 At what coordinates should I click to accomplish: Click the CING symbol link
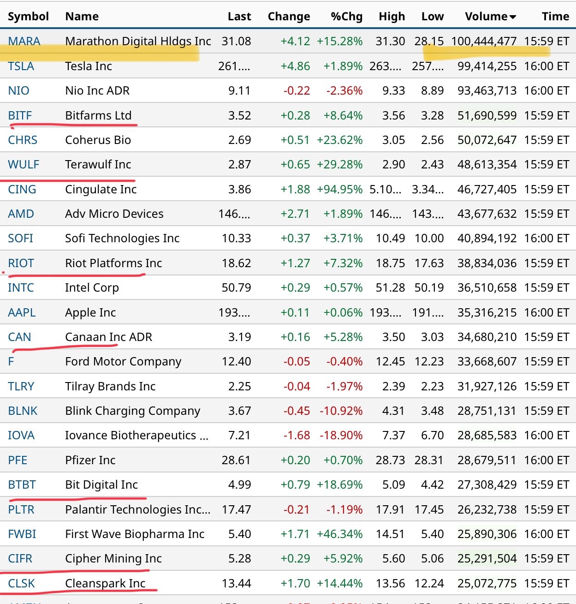[22, 189]
